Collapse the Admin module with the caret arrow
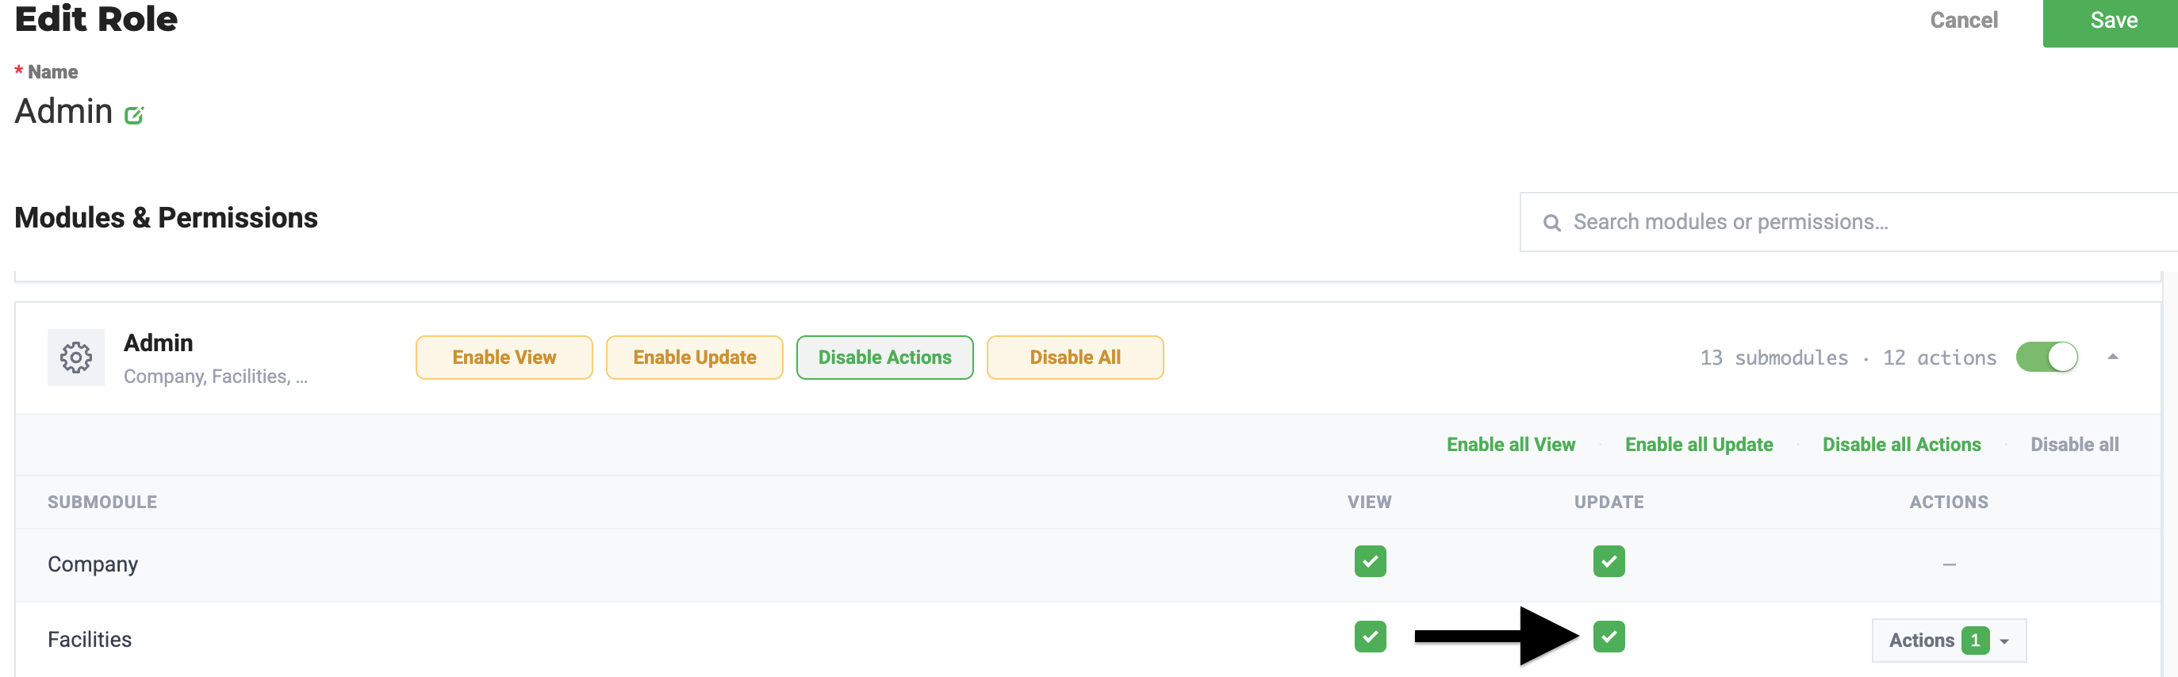This screenshot has height=677, width=2178. click(2112, 357)
